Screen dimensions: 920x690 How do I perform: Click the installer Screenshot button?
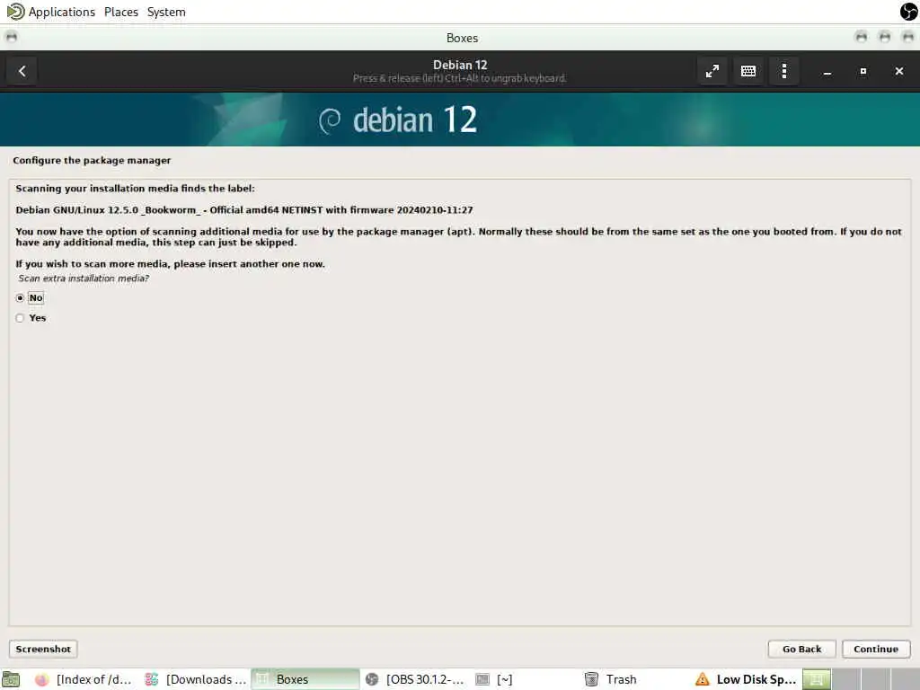coord(43,649)
